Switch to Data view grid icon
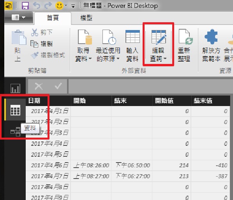Viewport: 233px width, 200px height. coord(15,110)
